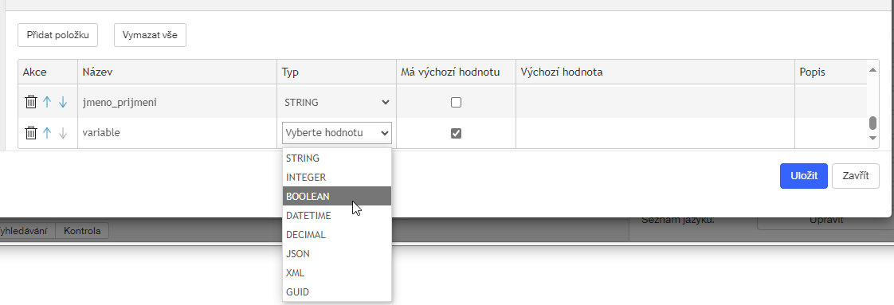Image resolution: width=894 pixels, height=305 pixels.
Task: Select JSON in the type list
Action: point(337,254)
